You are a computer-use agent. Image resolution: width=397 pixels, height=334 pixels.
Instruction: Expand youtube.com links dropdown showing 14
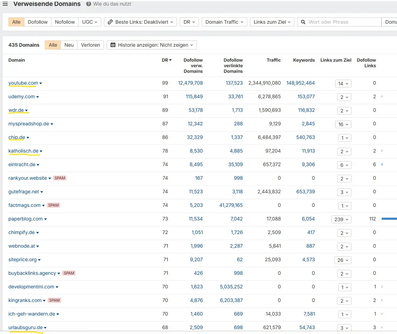(343, 84)
